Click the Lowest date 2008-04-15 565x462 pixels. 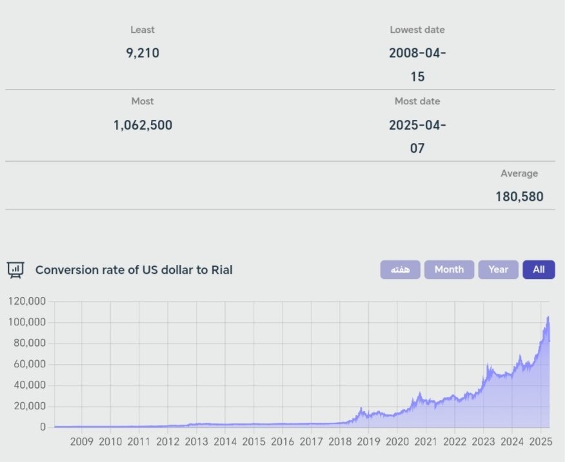tap(417, 64)
